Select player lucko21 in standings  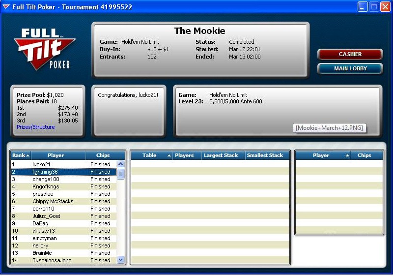point(64,164)
